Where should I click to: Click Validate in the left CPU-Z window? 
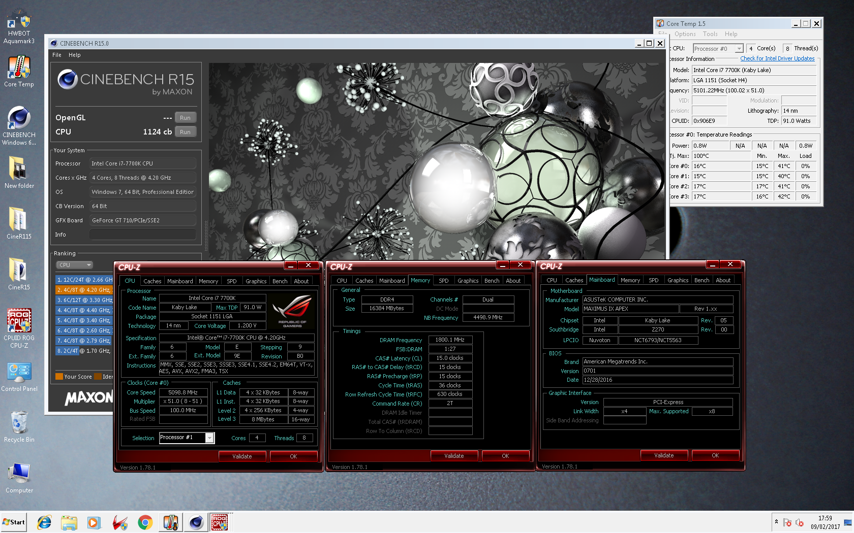tap(242, 456)
